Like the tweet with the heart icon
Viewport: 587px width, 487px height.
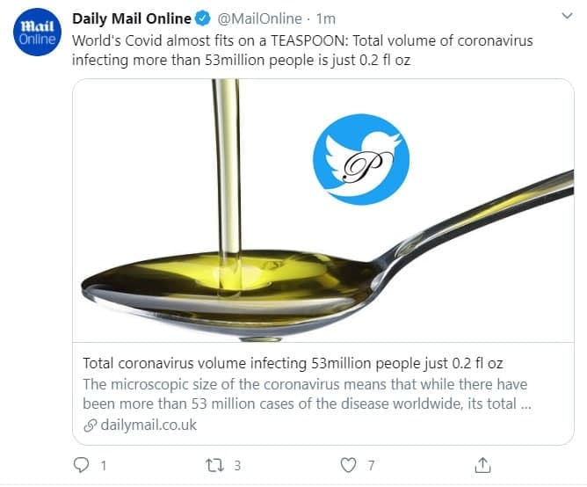(349, 463)
